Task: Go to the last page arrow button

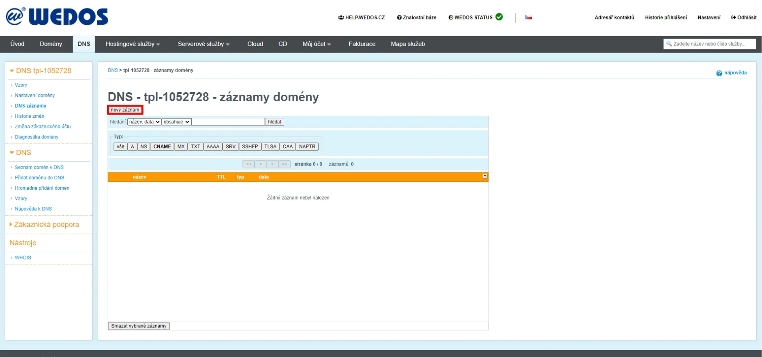Action: pos(285,164)
